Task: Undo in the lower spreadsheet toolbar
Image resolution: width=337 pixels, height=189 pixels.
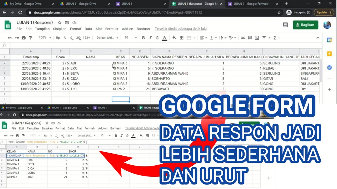Action: [x=6, y=136]
